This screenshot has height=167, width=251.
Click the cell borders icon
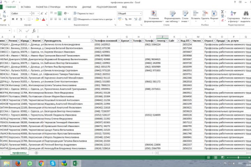tap(29, 19)
